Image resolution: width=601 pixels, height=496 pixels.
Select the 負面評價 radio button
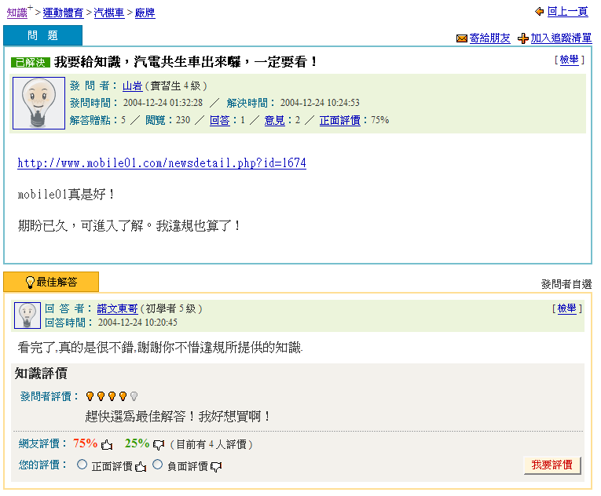pyautogui.click(x=157, y=465)
